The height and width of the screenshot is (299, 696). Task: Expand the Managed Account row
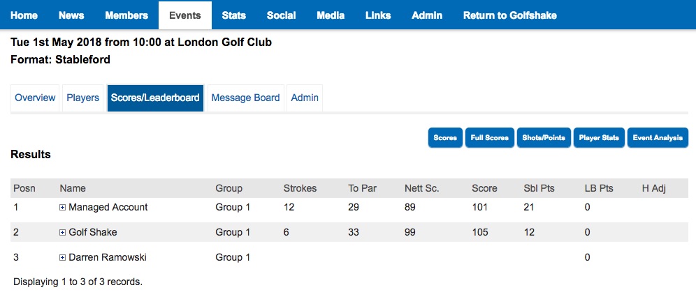pos(63,208)
